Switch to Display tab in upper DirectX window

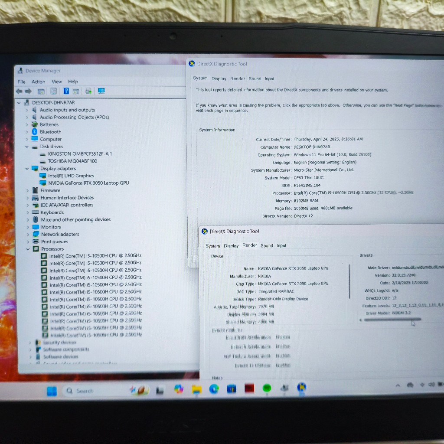click(219, 79)
